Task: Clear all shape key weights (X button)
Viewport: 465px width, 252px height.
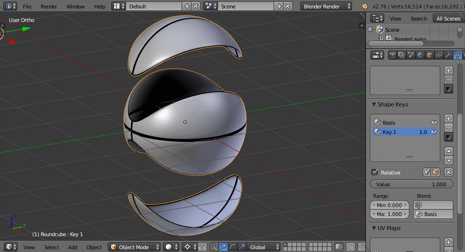Action: point(449,172)
